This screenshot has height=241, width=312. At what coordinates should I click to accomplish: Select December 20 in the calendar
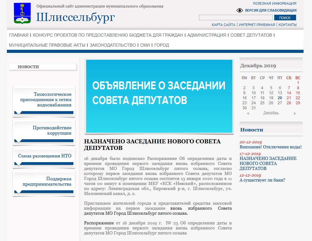(280, 98)
